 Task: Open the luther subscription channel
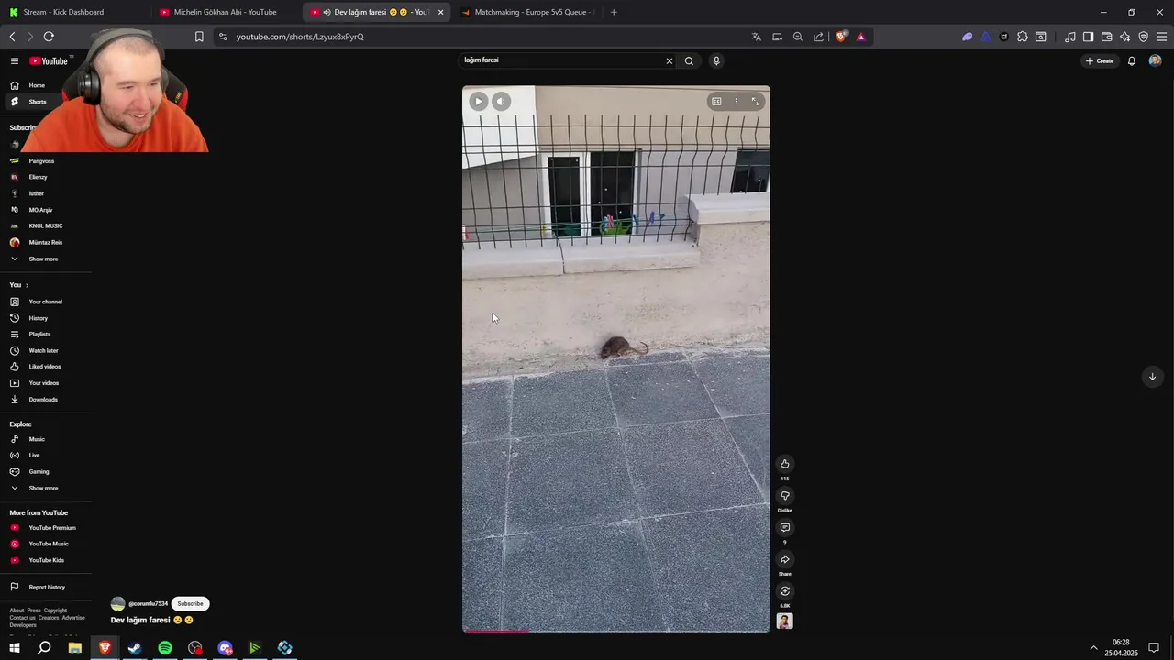(36, 193)
